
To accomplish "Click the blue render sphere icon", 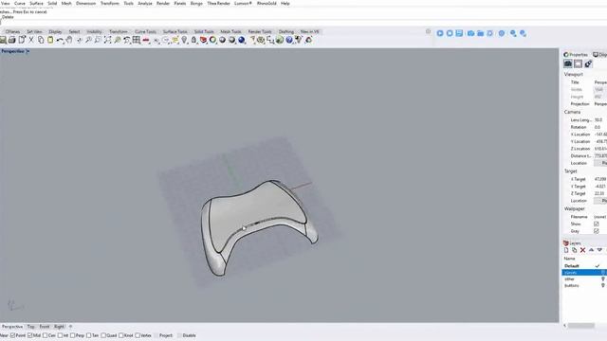I will point(242,40).
